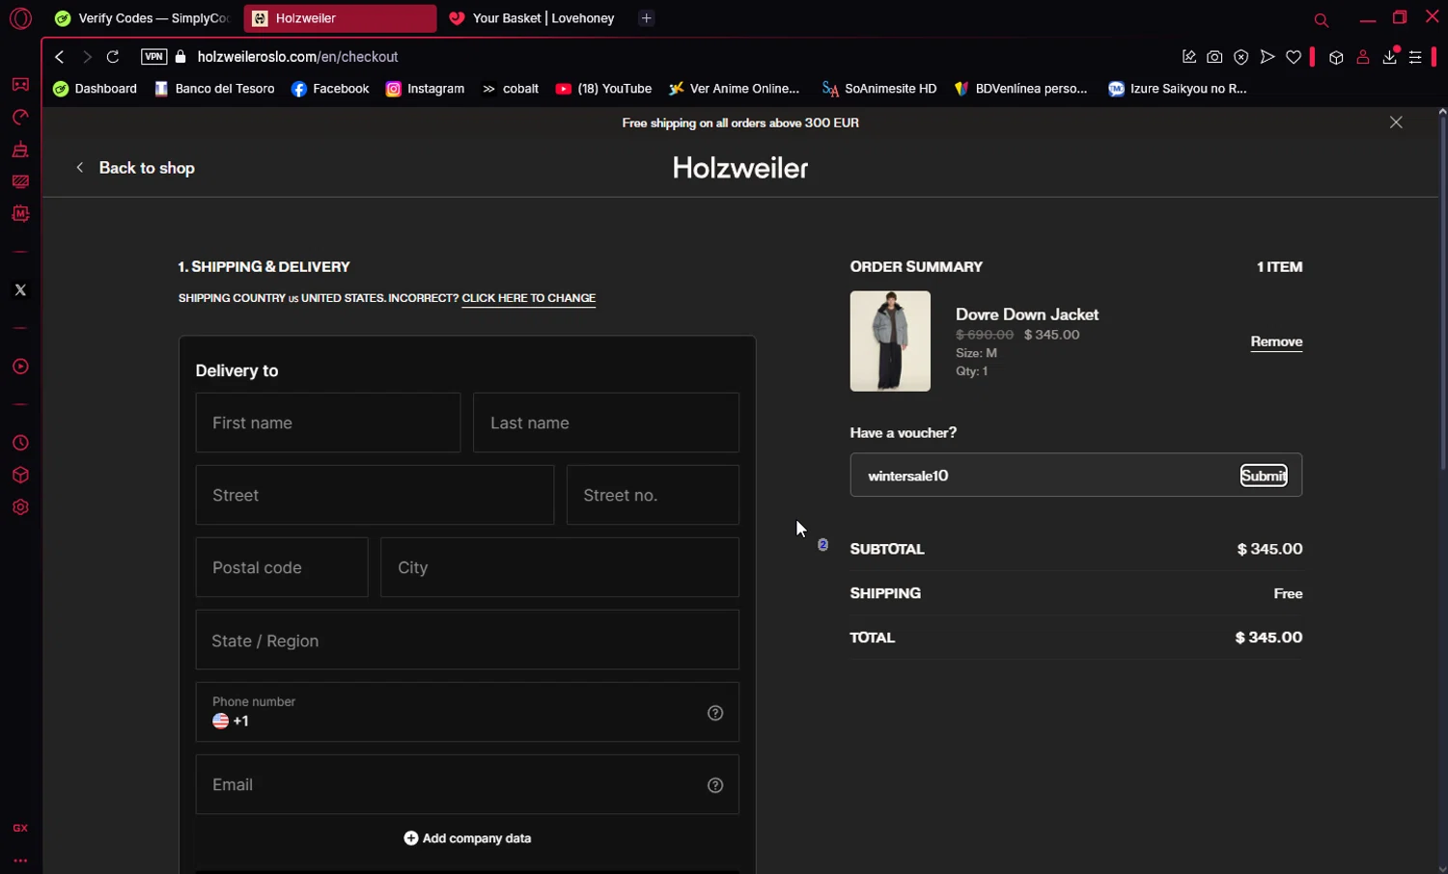This screenshot has width=1448, height=874.
Task: Open the Opera GX main menu logo
Action: point(20,18)
